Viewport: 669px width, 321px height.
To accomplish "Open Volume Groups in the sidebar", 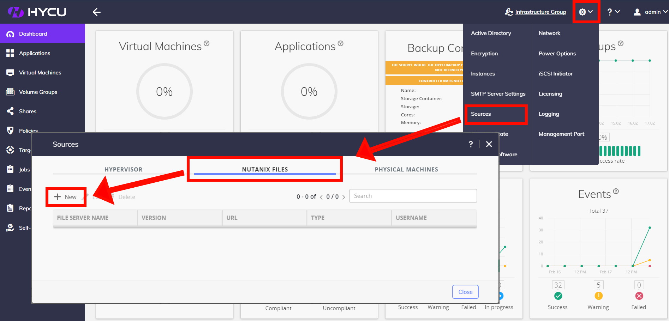I will [42, 92].
